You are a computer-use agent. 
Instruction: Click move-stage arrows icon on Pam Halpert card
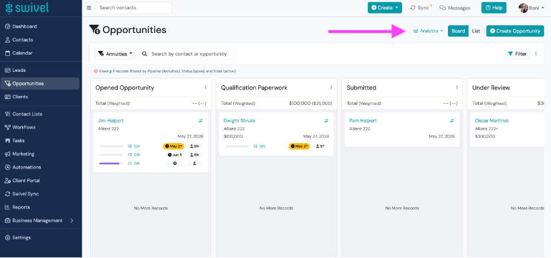click(x=452, y=121)
